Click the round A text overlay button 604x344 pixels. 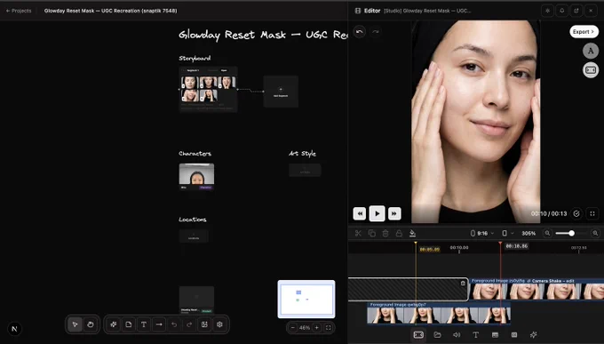coord(591,51)
